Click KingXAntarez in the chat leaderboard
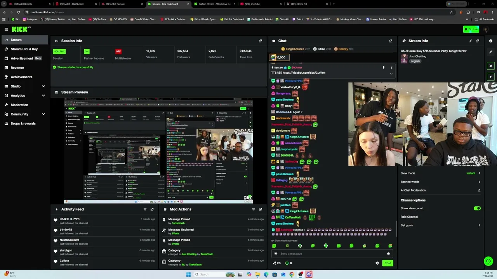This screenshot has width=497, height=279. pyautogui.click(x=295, y=49)
